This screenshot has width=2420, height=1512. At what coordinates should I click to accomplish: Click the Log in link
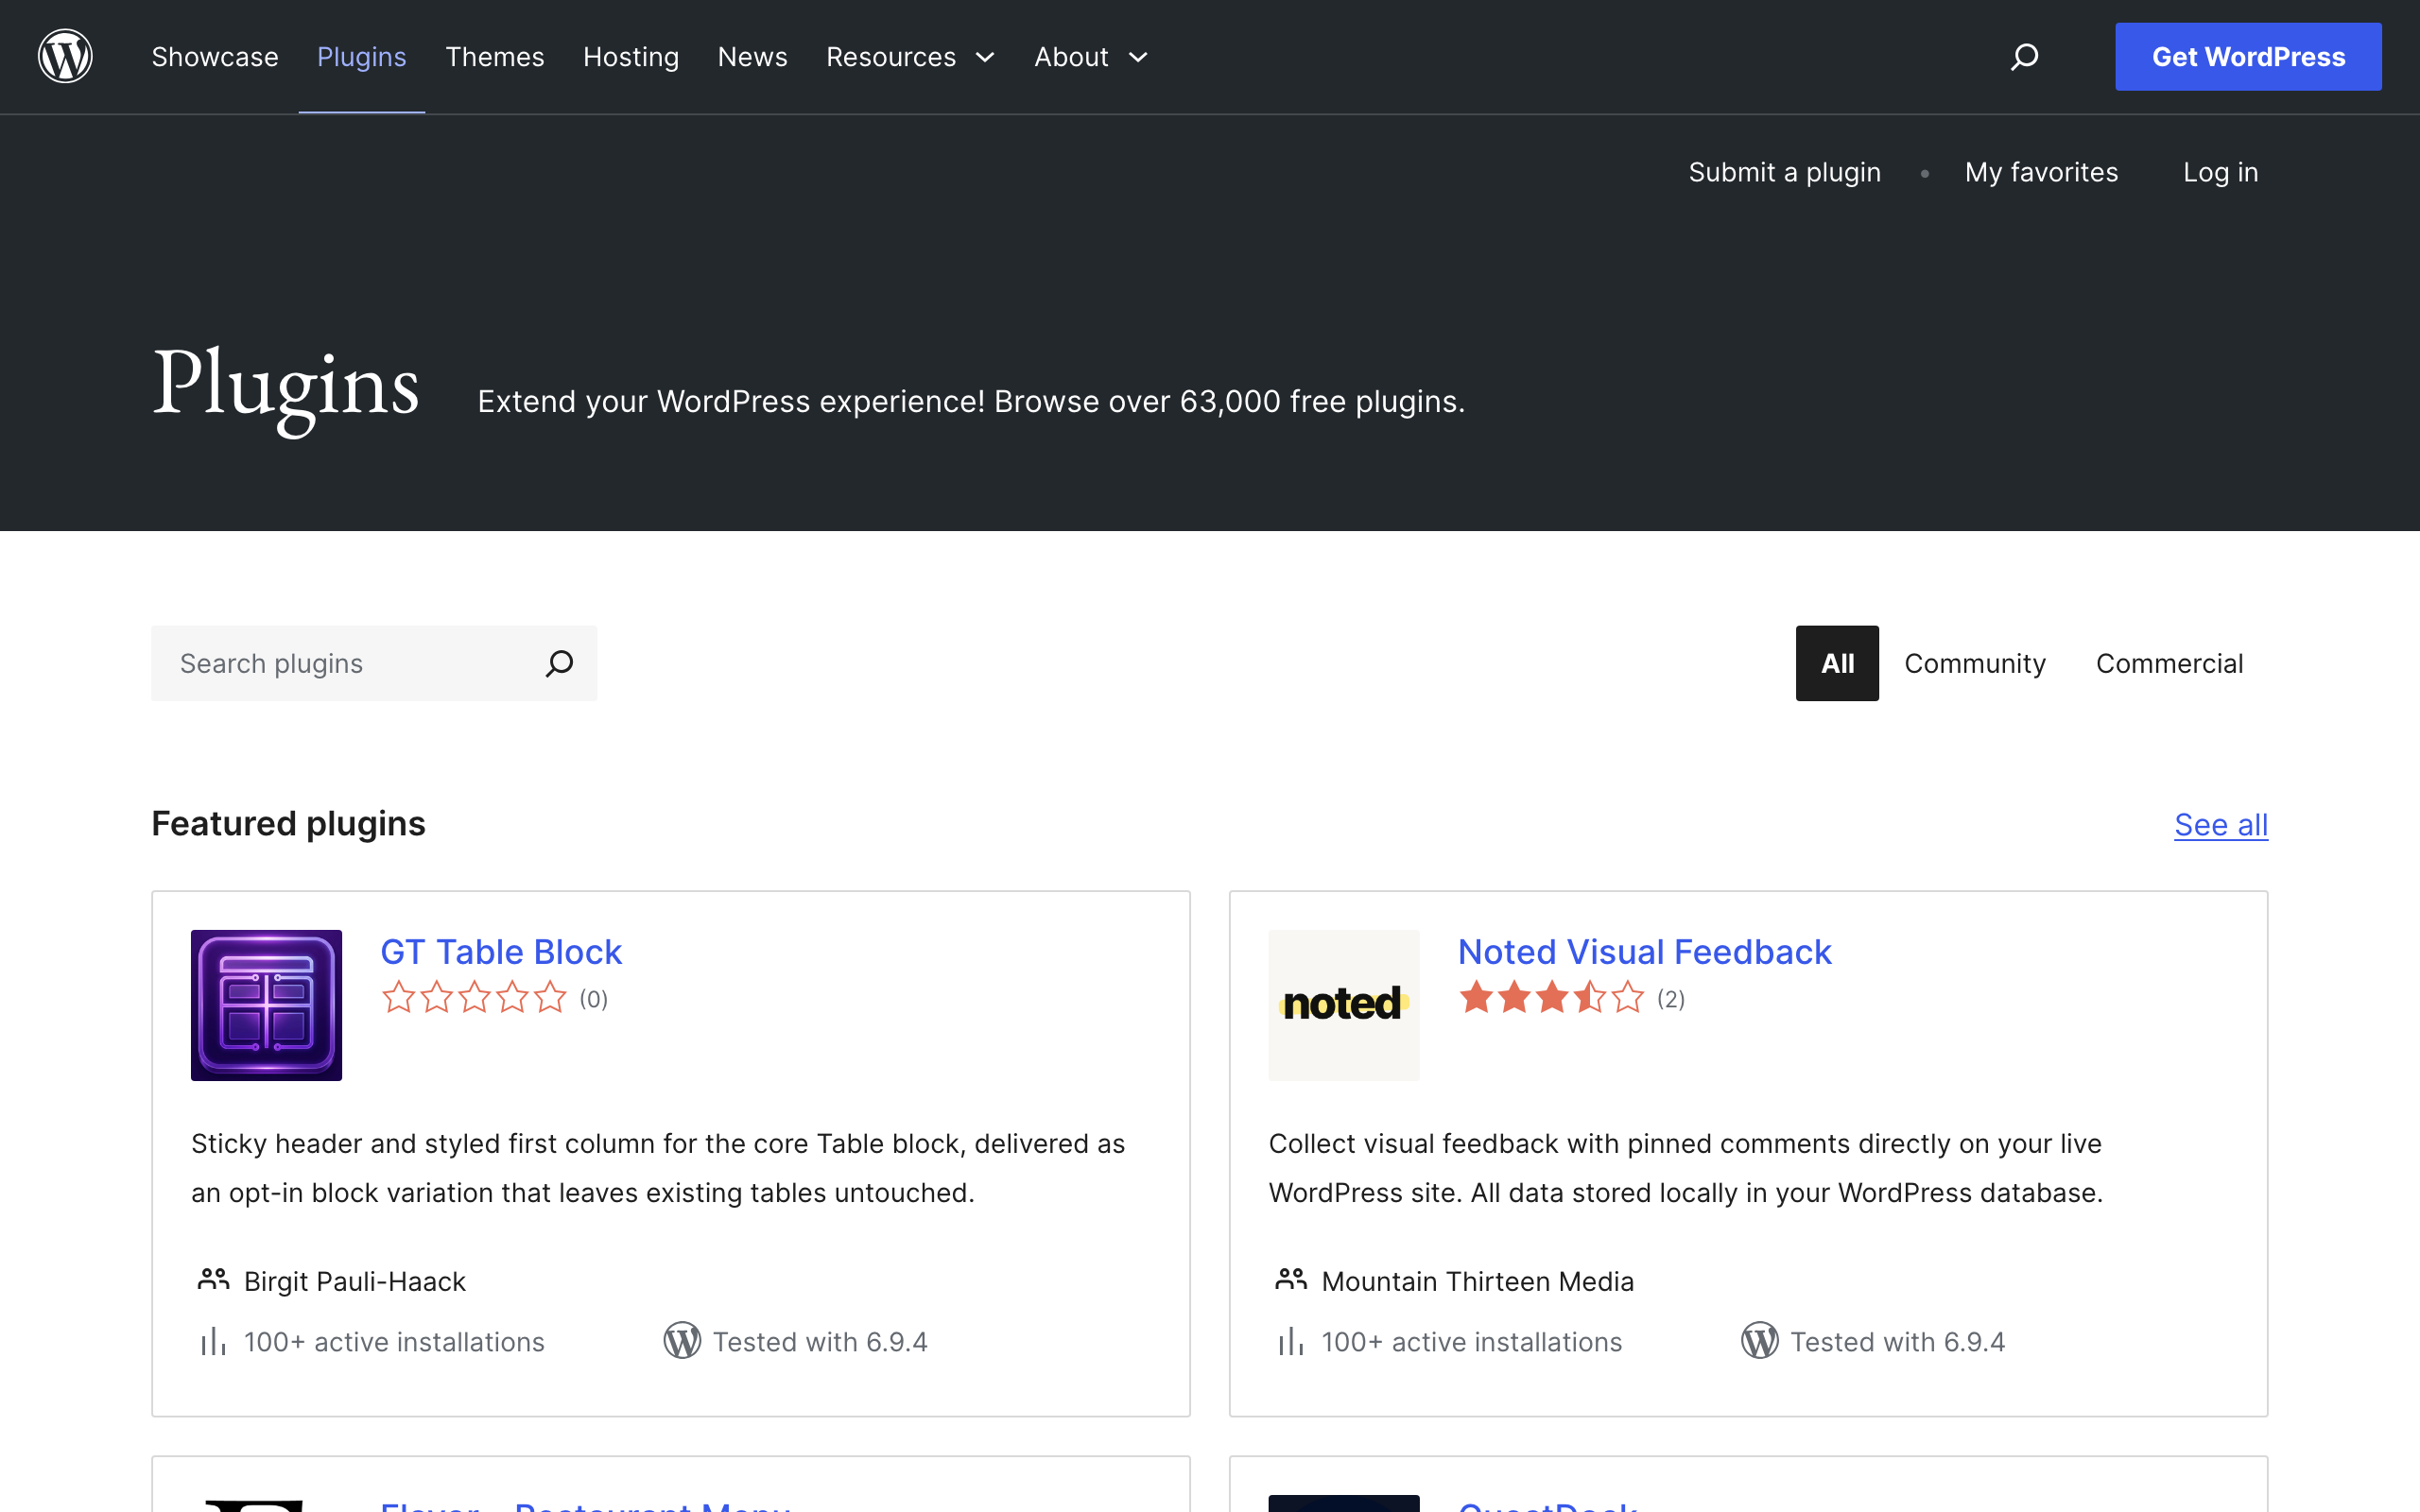pos(2221,172)
